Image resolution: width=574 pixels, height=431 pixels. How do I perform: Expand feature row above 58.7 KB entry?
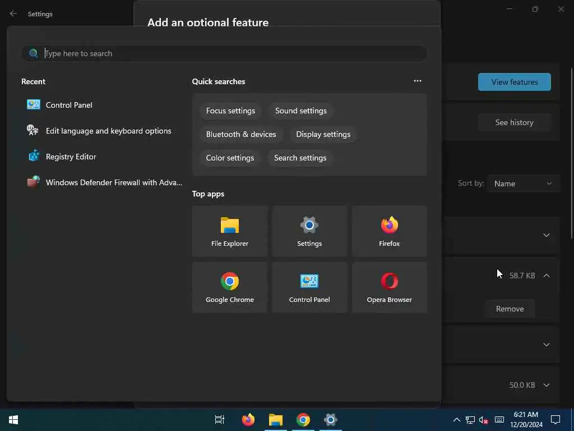point(546,235)
